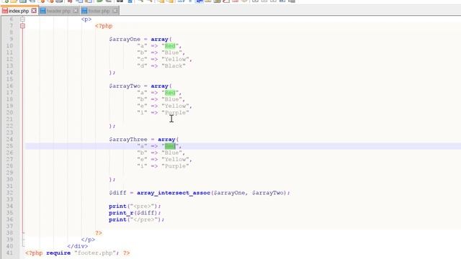
Task: Open the footer.php tab
Action: tap(99, 11)
